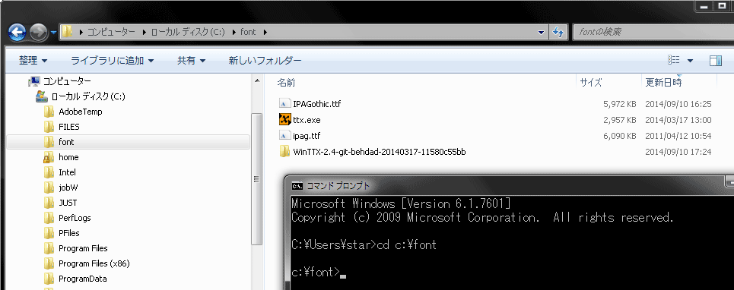Expand the chevron after font in address bar
This screenshot has height=290, width=734.
point(265,32)
